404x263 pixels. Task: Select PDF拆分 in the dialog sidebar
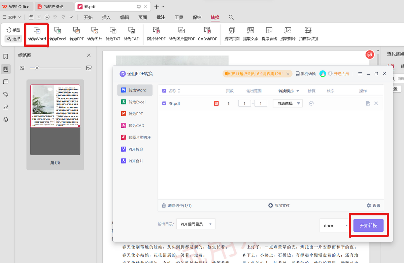pyautogui.click(x=135, y=149)
